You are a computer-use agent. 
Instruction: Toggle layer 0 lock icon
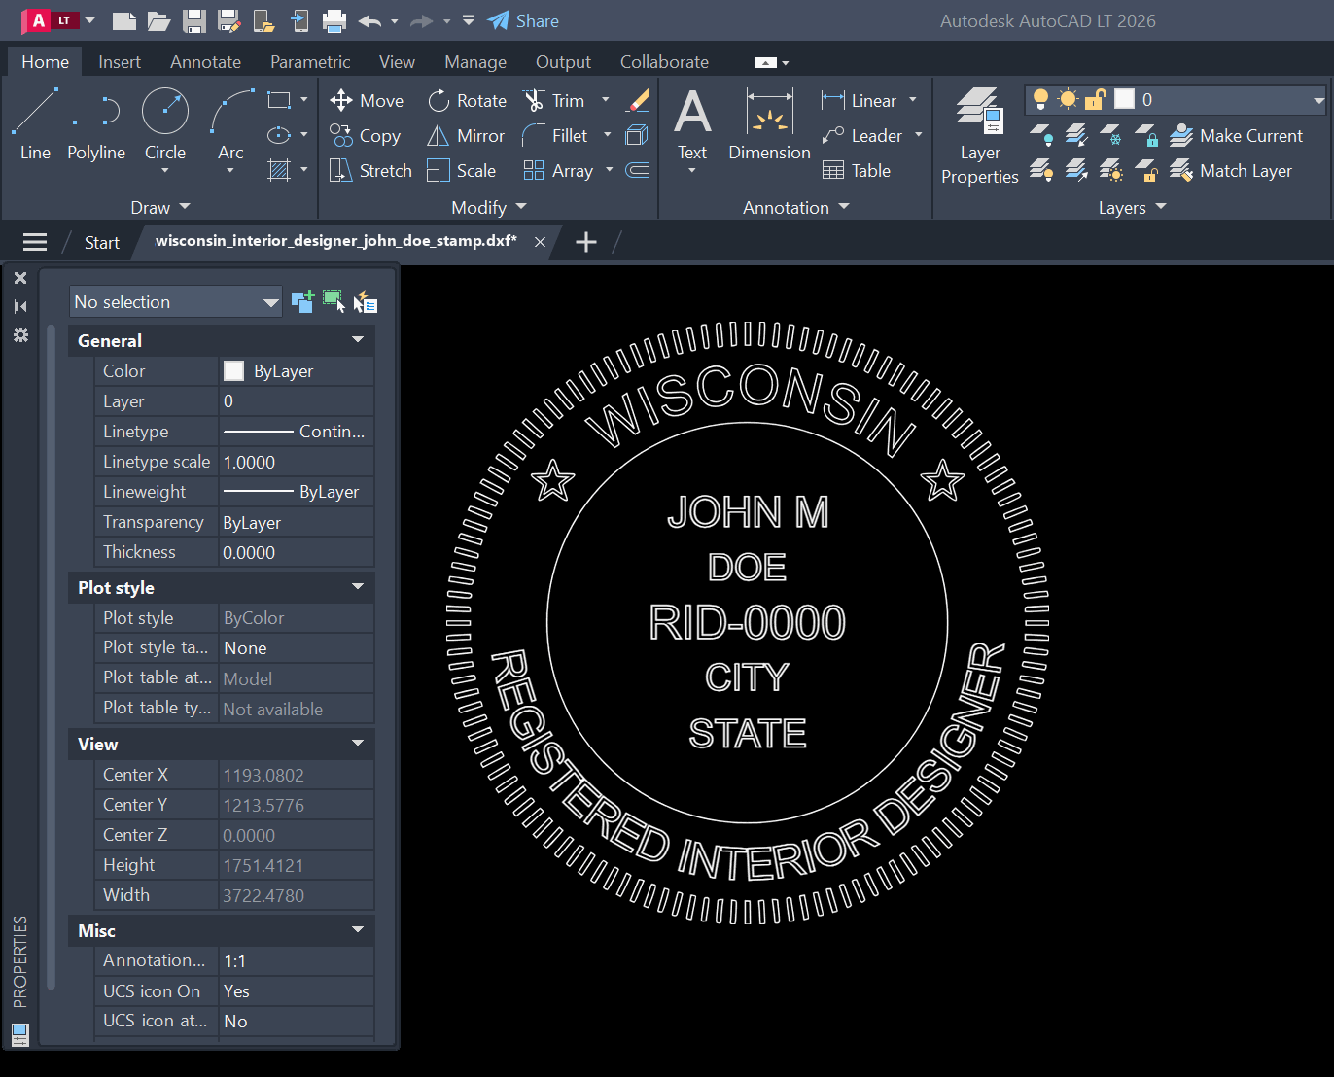coord(1095,99)
